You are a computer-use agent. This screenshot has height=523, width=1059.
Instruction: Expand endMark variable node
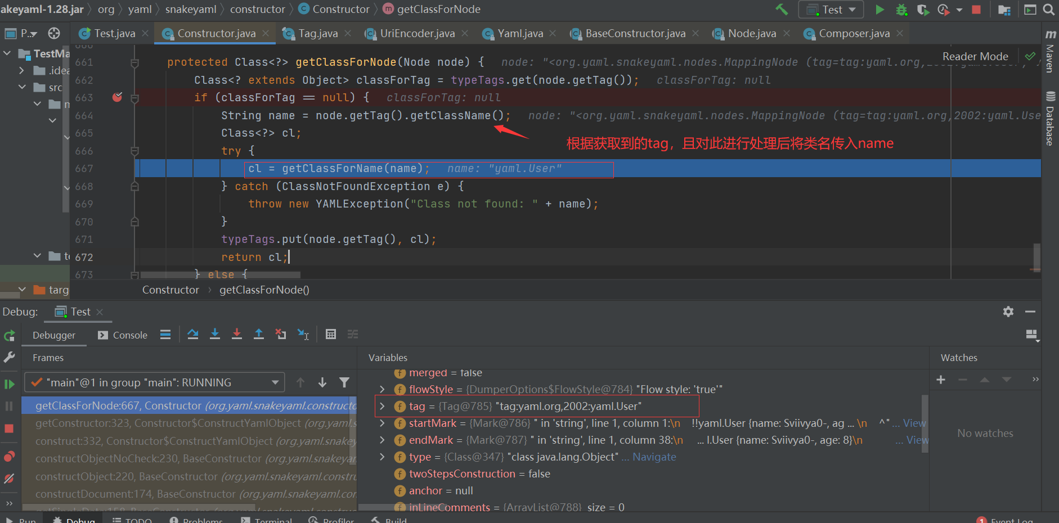(x=382, y=440)
